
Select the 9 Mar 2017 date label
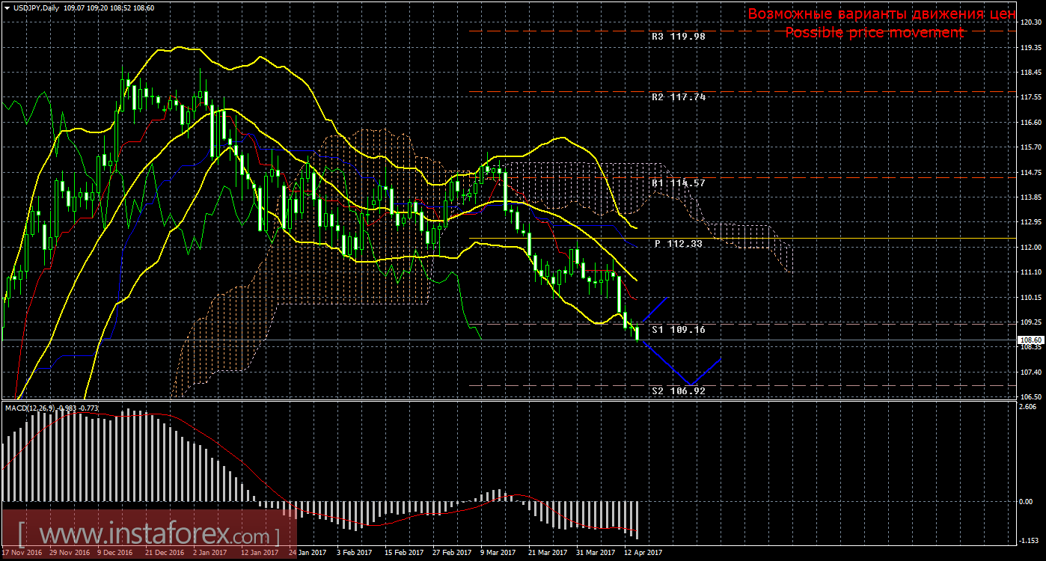pyautogui.click(x=497, y=553)
